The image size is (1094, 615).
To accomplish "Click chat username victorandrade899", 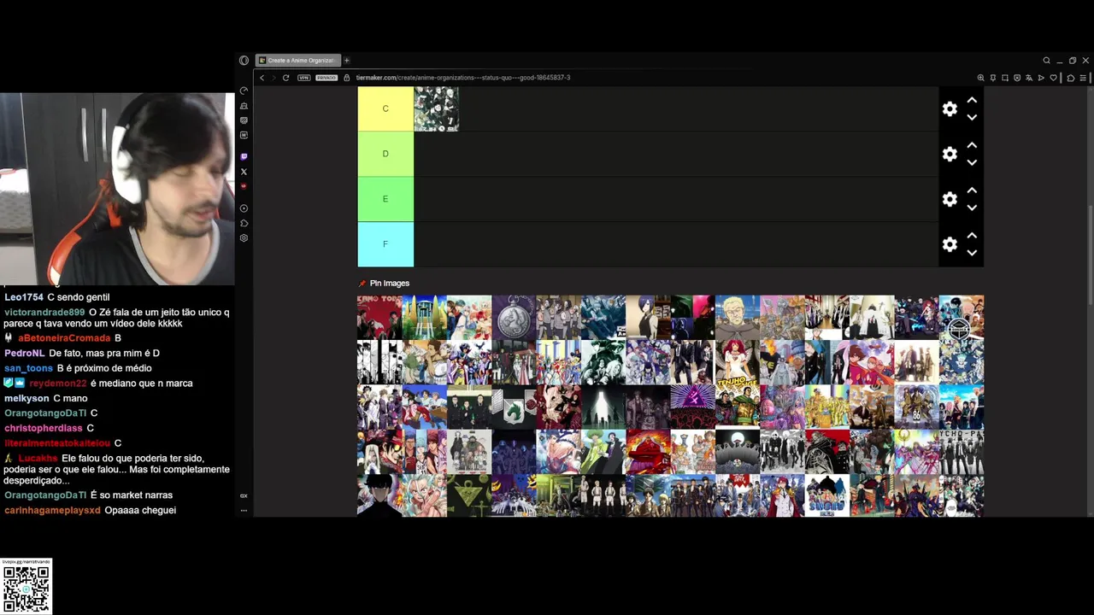I will (x=44, y=313).
